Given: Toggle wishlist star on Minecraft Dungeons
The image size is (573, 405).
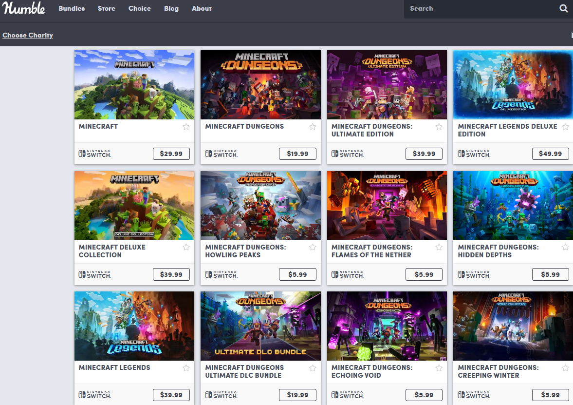Looking at the screenshot, I should pos(313,127).
